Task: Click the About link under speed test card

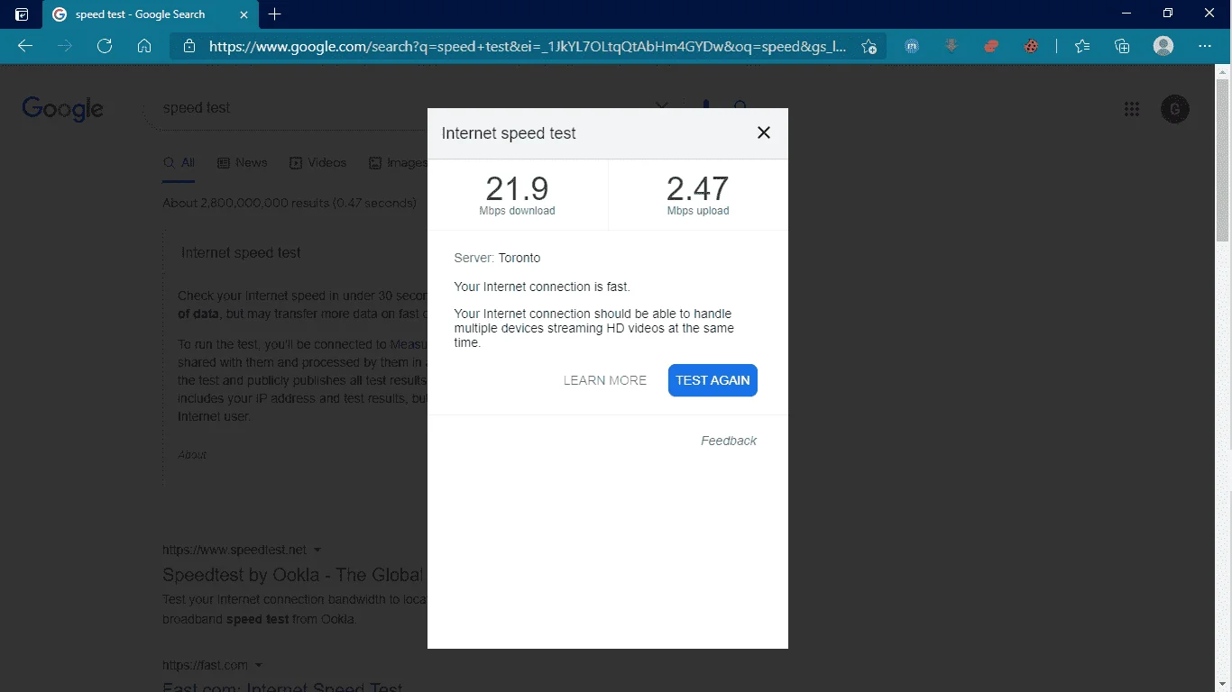Action: pyautogui.click(x=192, y=455)
